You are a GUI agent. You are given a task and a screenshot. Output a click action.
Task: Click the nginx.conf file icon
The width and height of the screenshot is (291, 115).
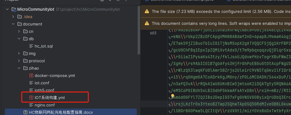[x=31, y=105]
